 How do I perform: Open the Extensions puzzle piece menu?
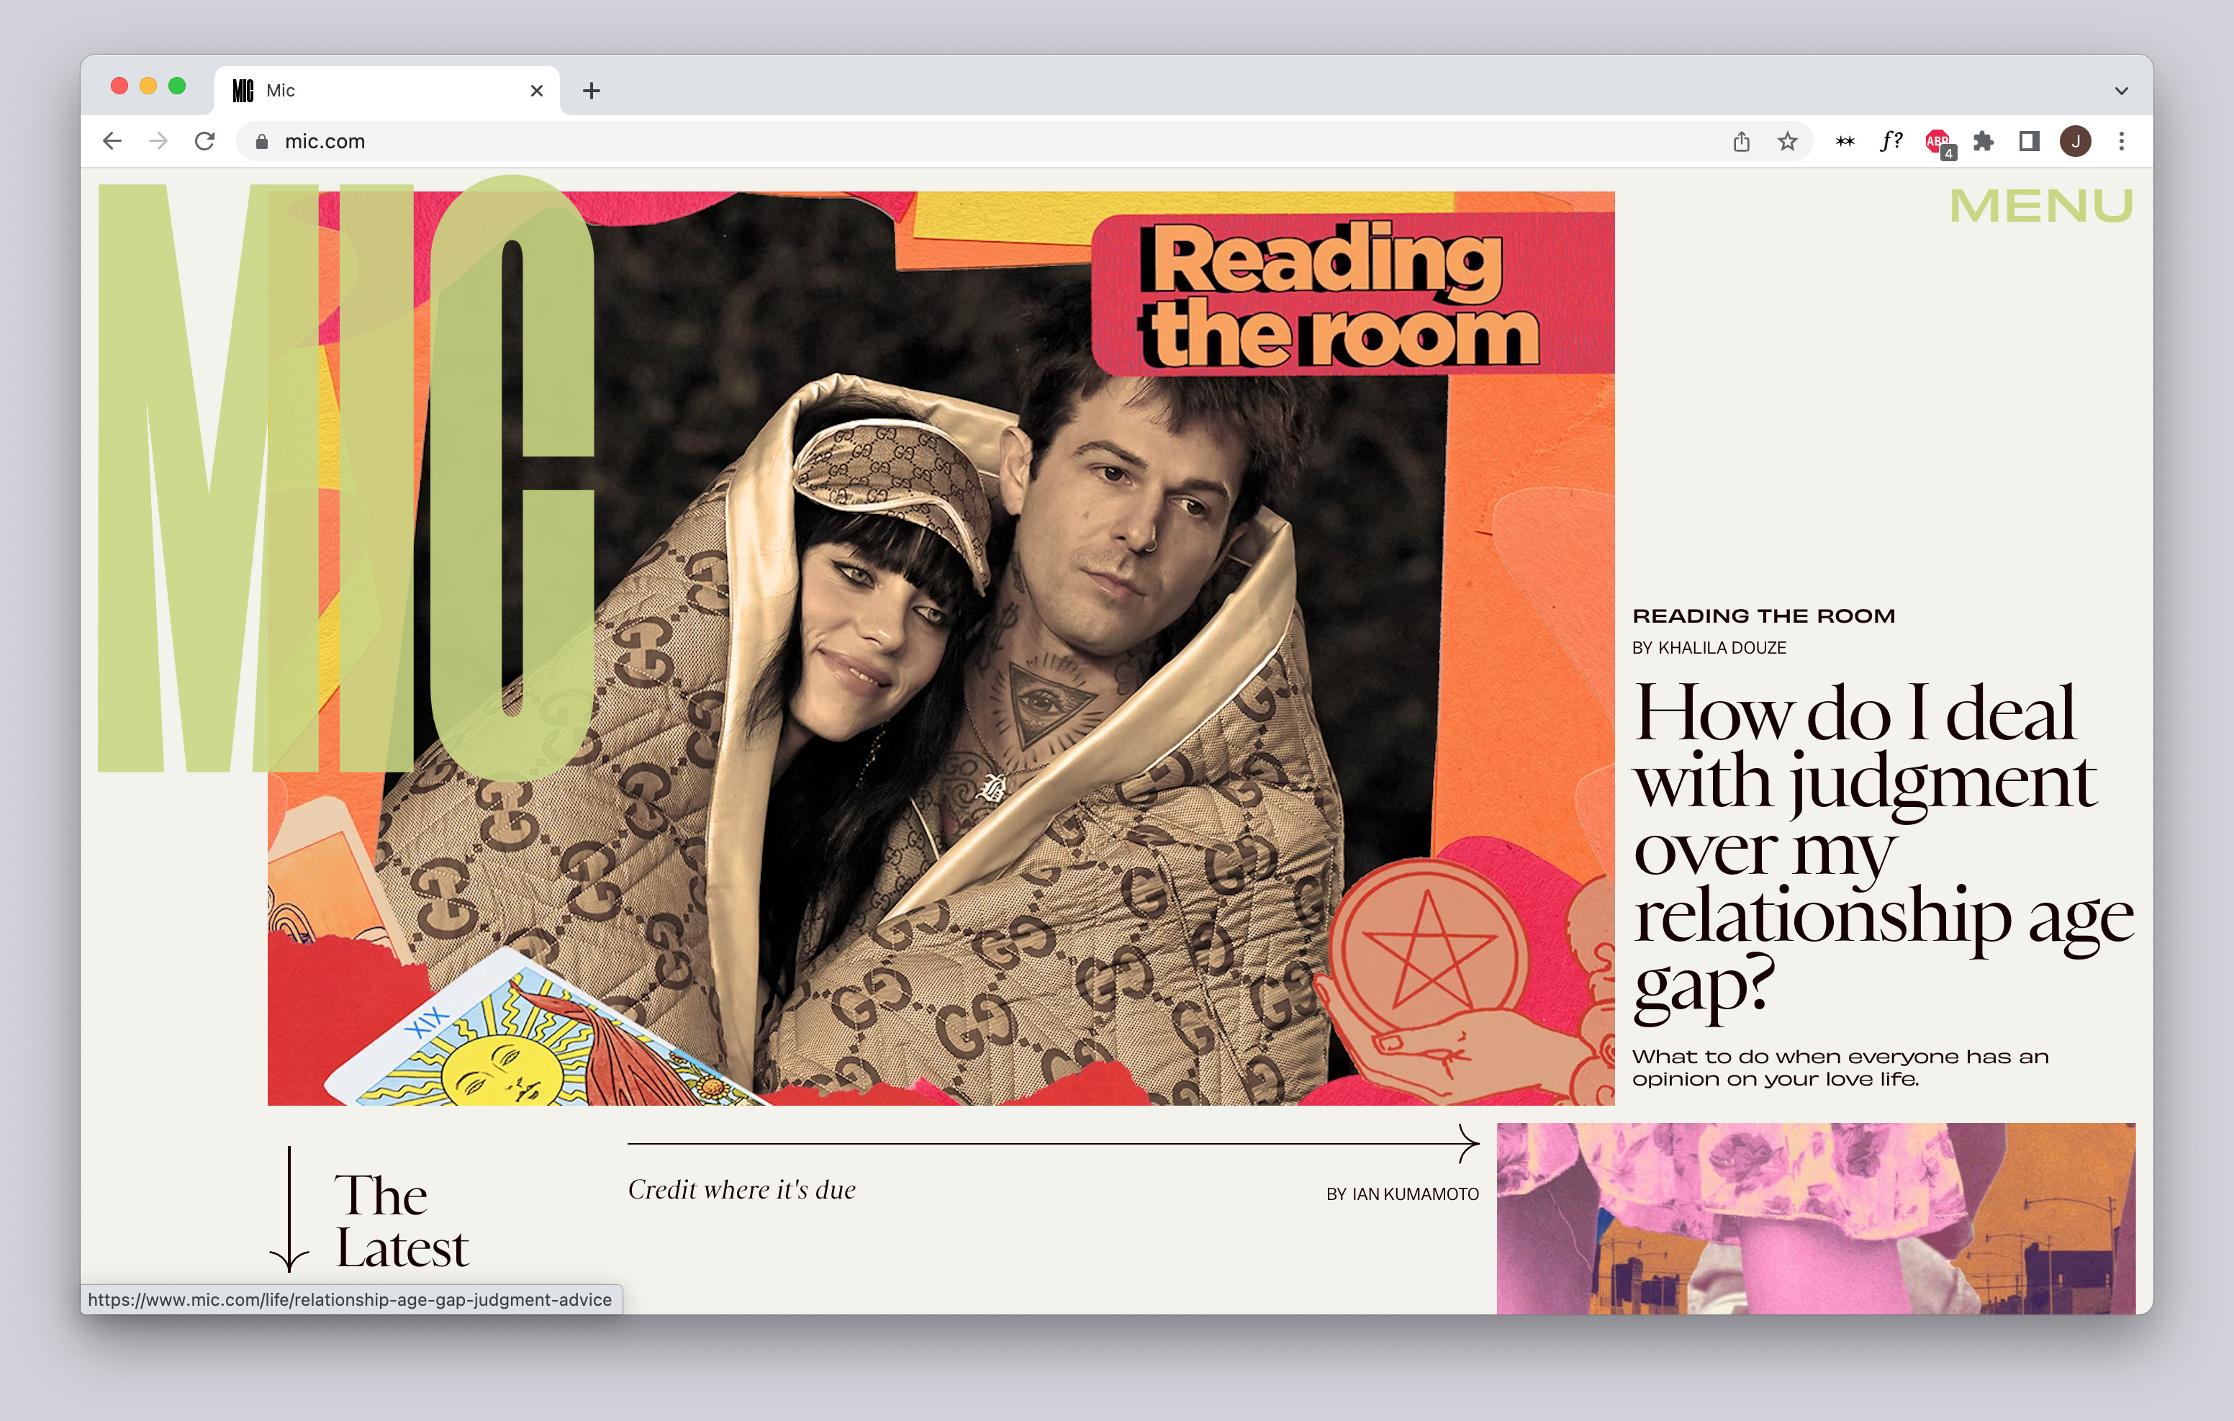pyautogui.click(x=1983, y=141)
